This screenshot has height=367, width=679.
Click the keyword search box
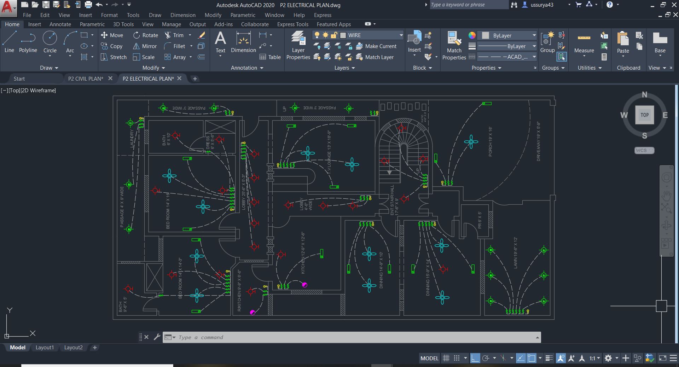(x=469, y=5)
